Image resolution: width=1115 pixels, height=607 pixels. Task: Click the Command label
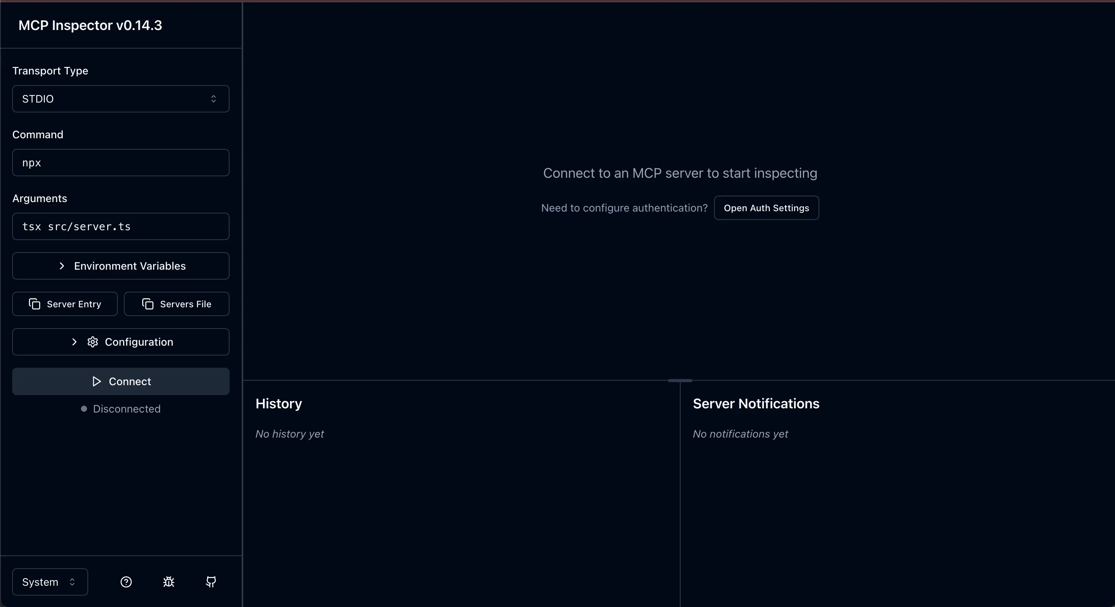(38, 134)
